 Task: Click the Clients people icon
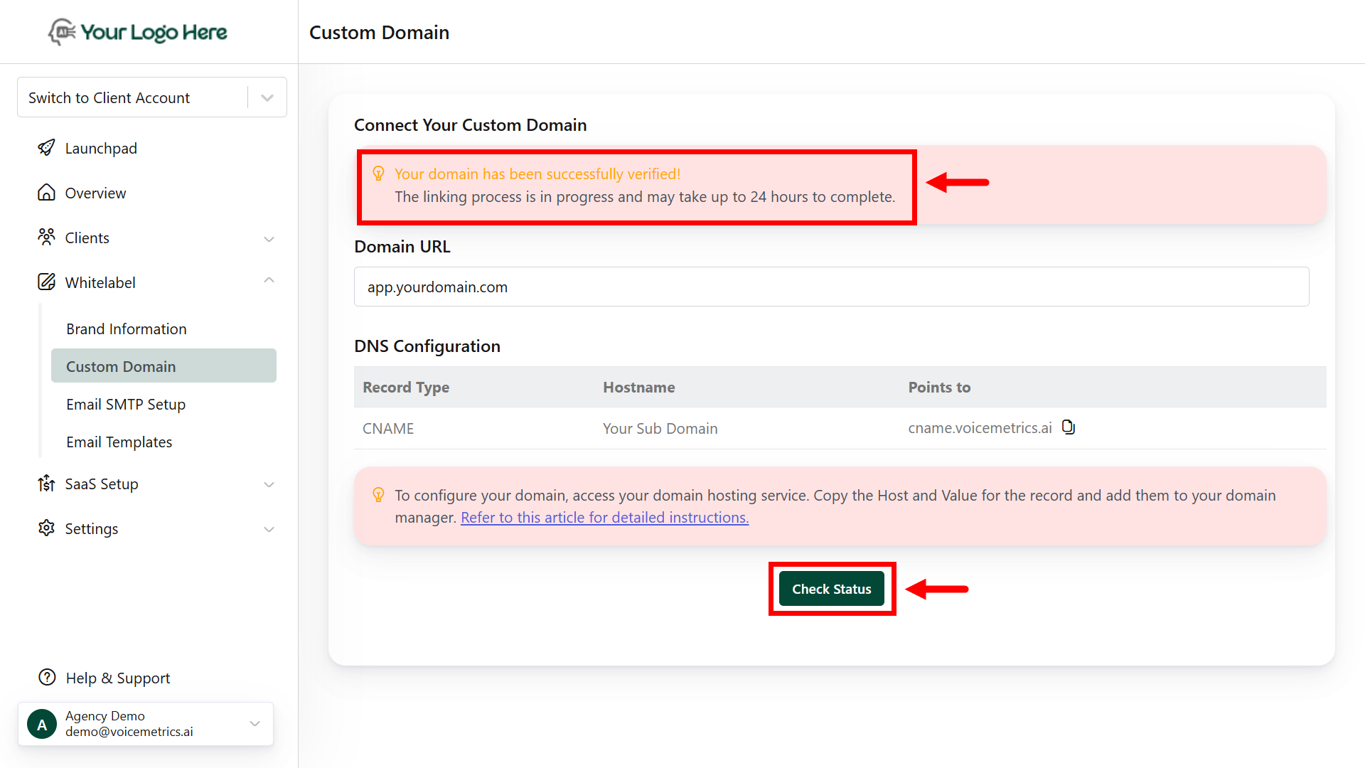(46, 238)
